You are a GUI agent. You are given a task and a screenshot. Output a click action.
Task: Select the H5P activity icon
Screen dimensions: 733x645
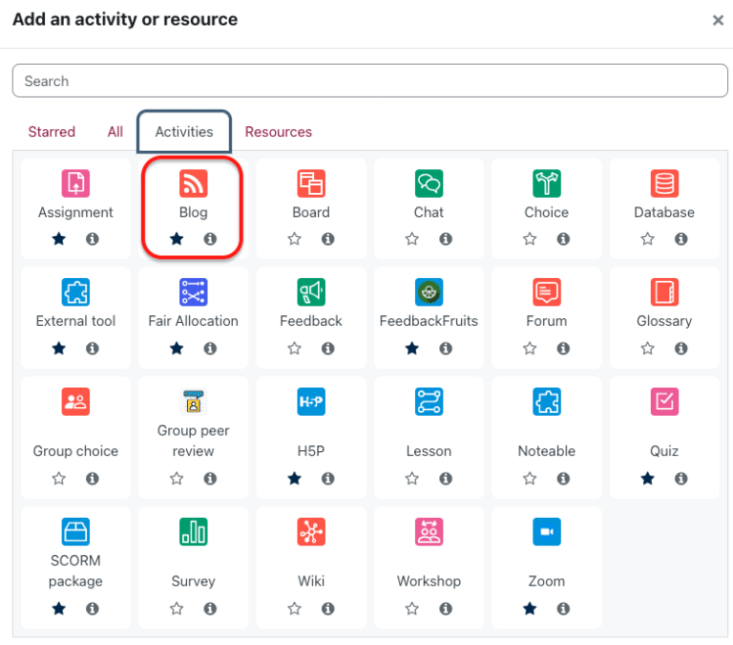click(x=311, y=402)
